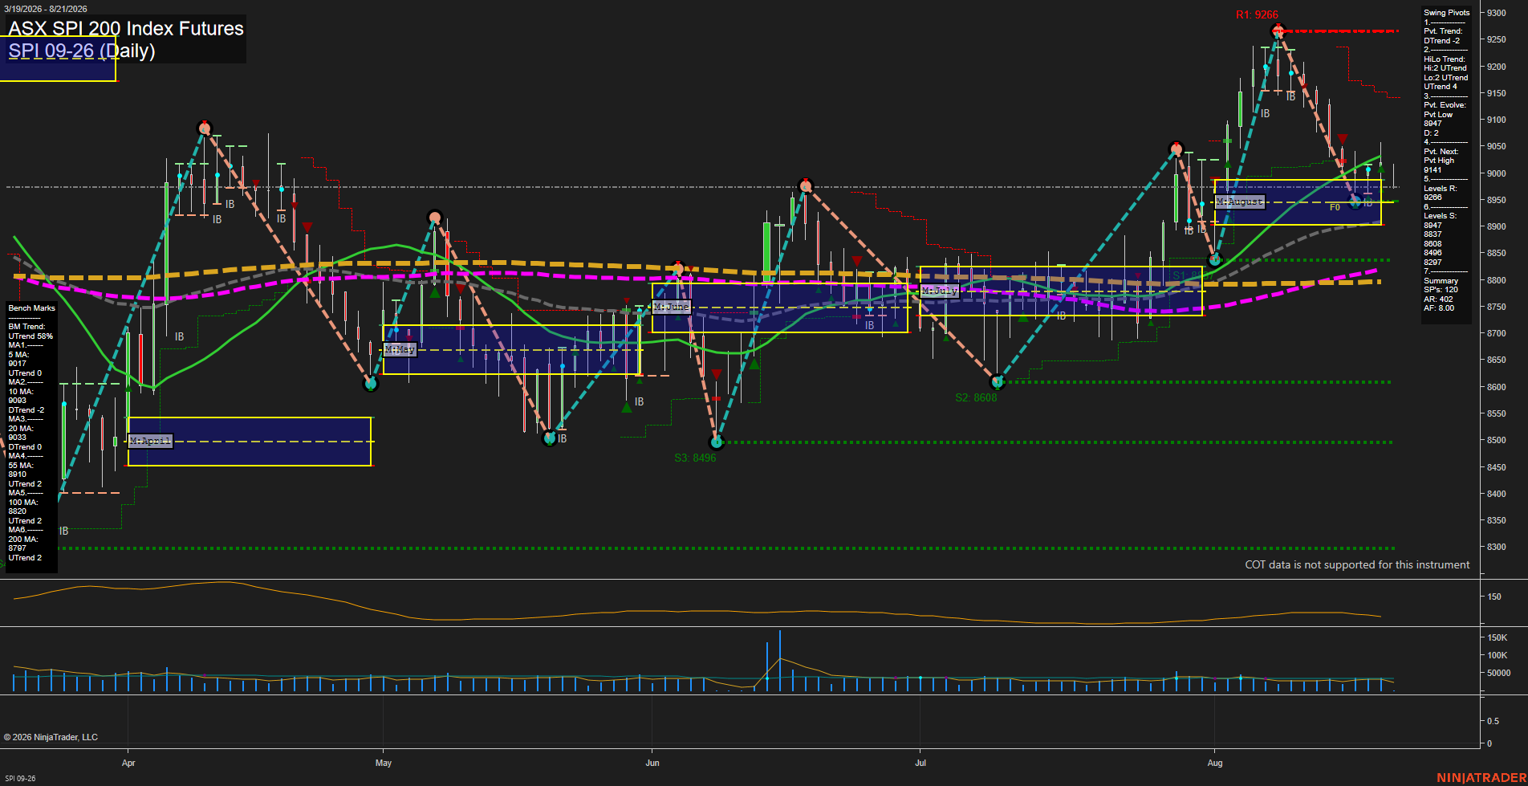Click the Lo:2 UTrend line
This screenshot has width=1528, height=786.
[1446, 78]
